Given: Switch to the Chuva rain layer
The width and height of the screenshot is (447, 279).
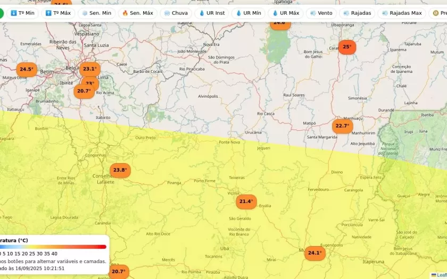Looking at the screenshot, I should [176, 13].
